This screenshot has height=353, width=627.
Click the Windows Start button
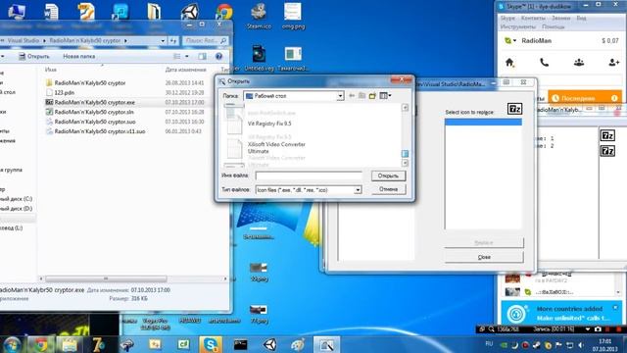(x=12, y=344)
